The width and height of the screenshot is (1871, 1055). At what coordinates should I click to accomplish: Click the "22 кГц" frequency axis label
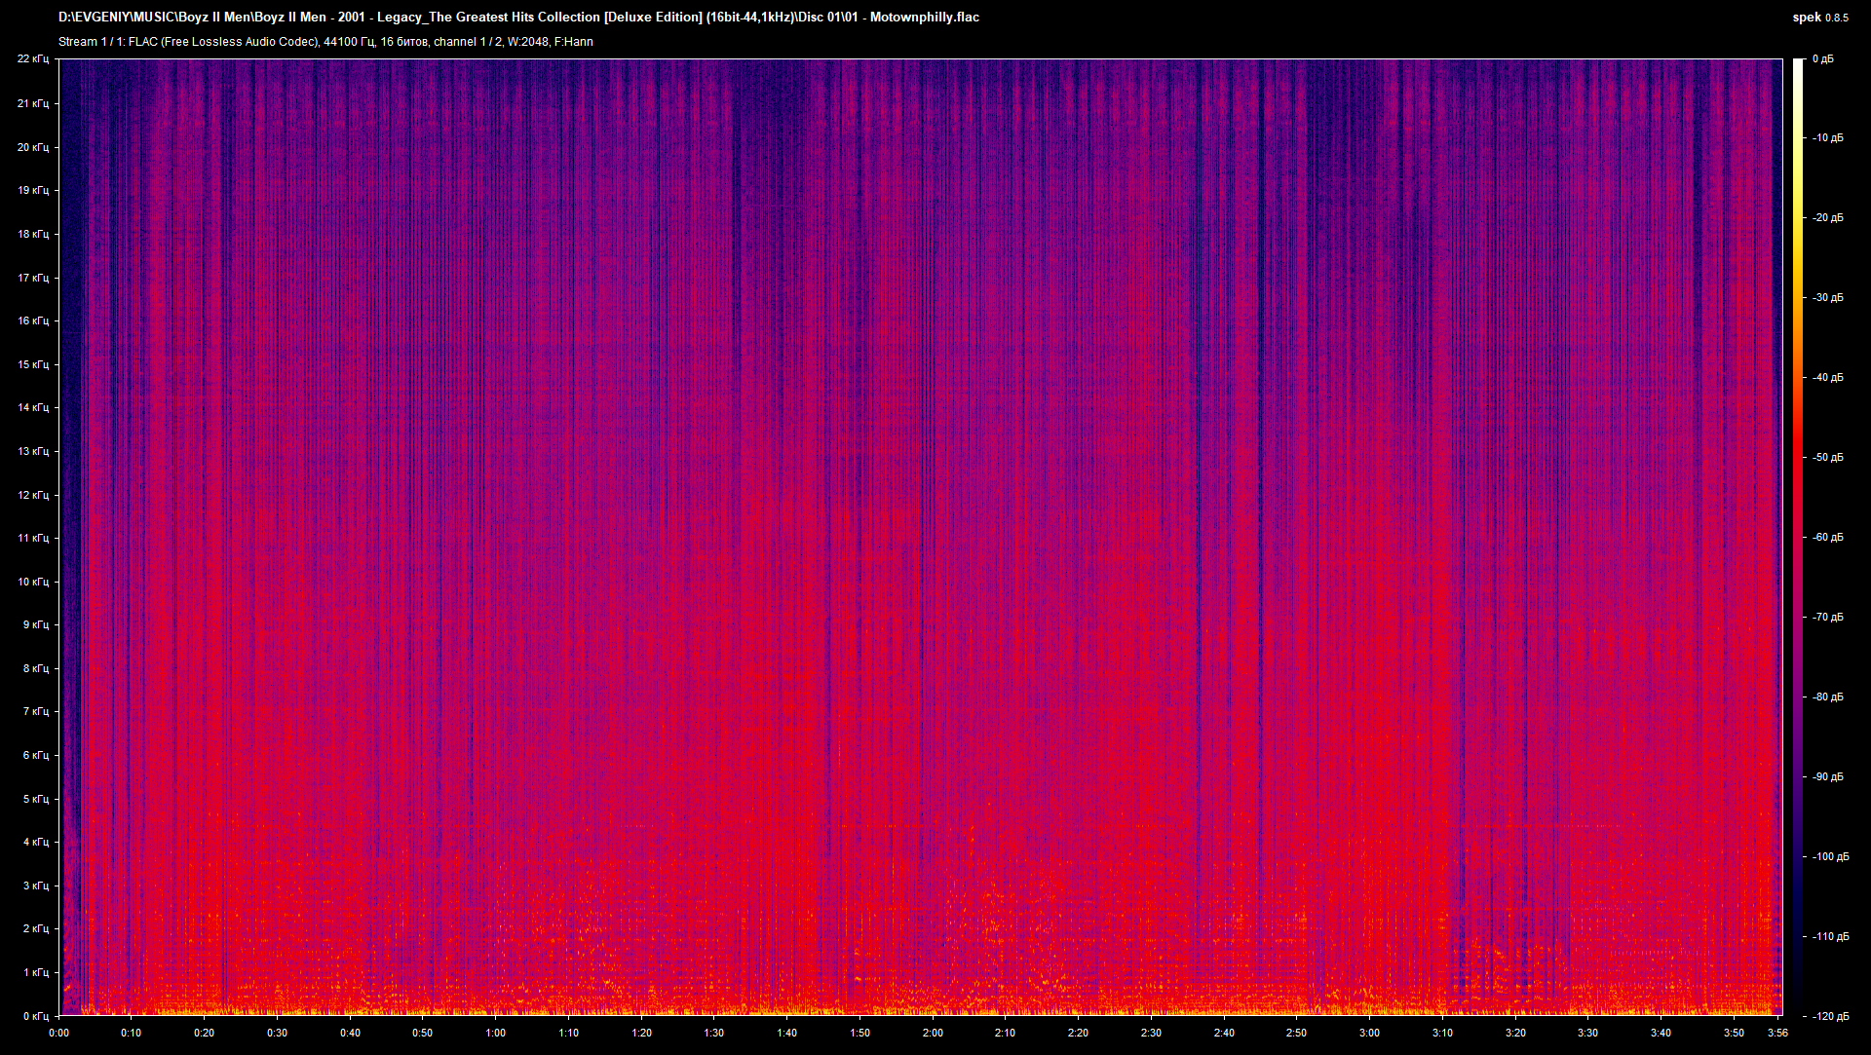(x=35, y=58)
